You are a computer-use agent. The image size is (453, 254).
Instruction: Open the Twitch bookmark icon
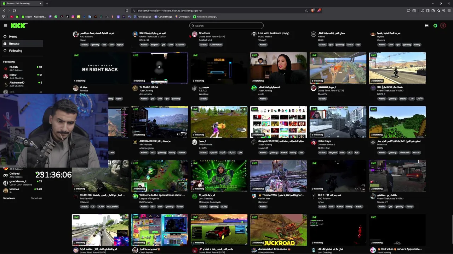point(50,17)
